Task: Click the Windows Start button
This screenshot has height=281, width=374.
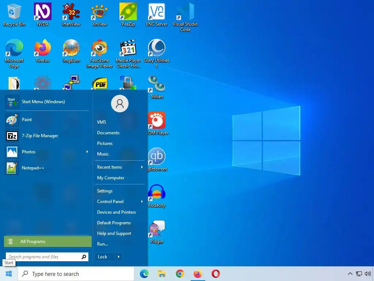Action: (9, 274)
